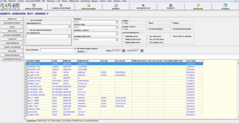Image resolution: width=239 pixels, height=123 pixels.
Task: Check Prim Active Auth
Action: [123, 40]
